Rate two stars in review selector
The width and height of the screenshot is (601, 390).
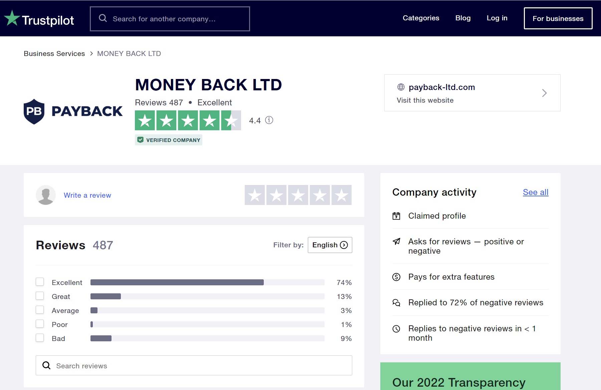coord(276,195)
